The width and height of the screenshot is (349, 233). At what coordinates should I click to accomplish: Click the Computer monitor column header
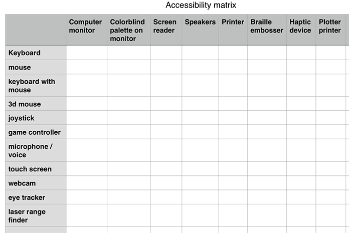pyautogui.click(x=86, y=30)
